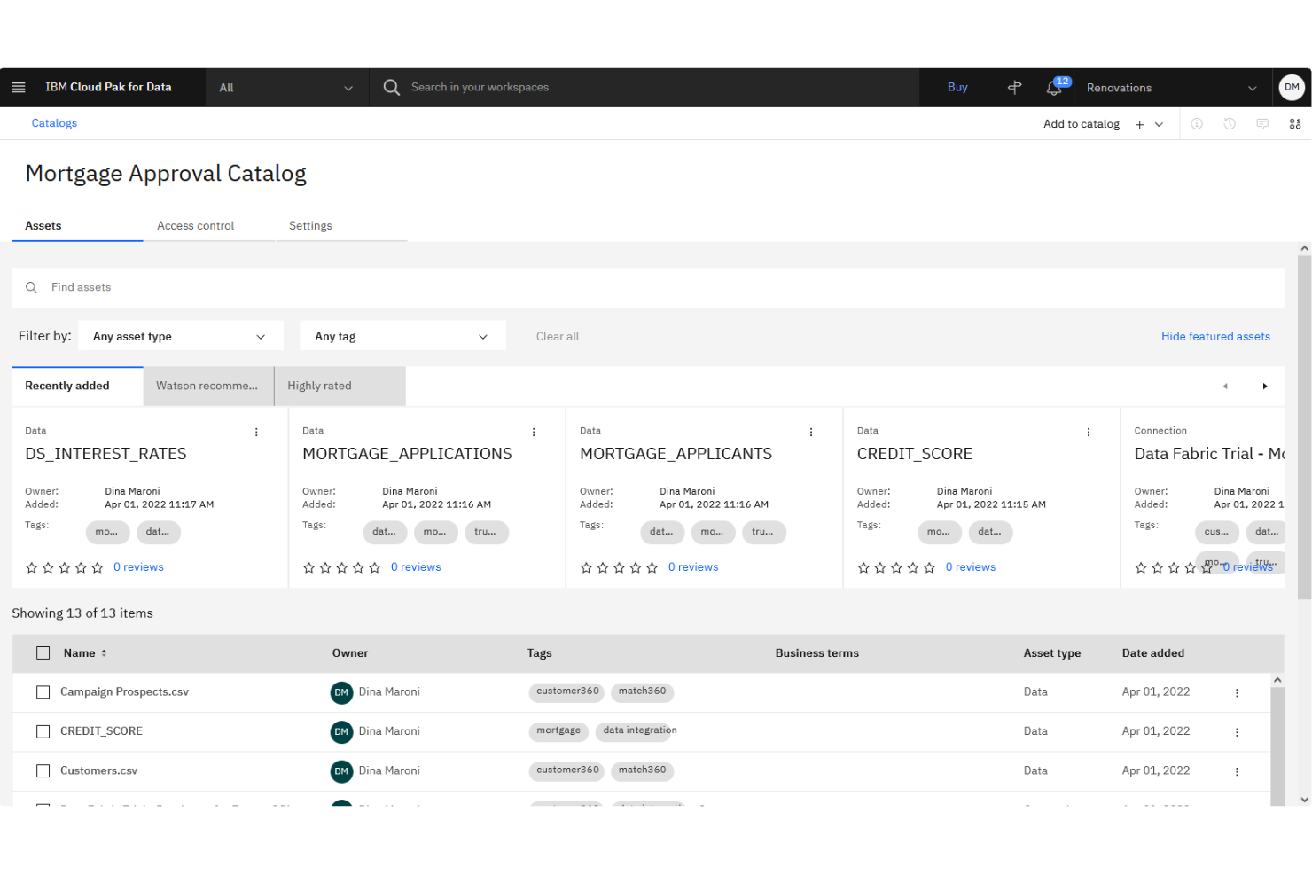Viewport: 1312px width, 875px height.
Task: Click first rating star on DS_INTEREST_RATES card
Action: click(x=32, y=568)
